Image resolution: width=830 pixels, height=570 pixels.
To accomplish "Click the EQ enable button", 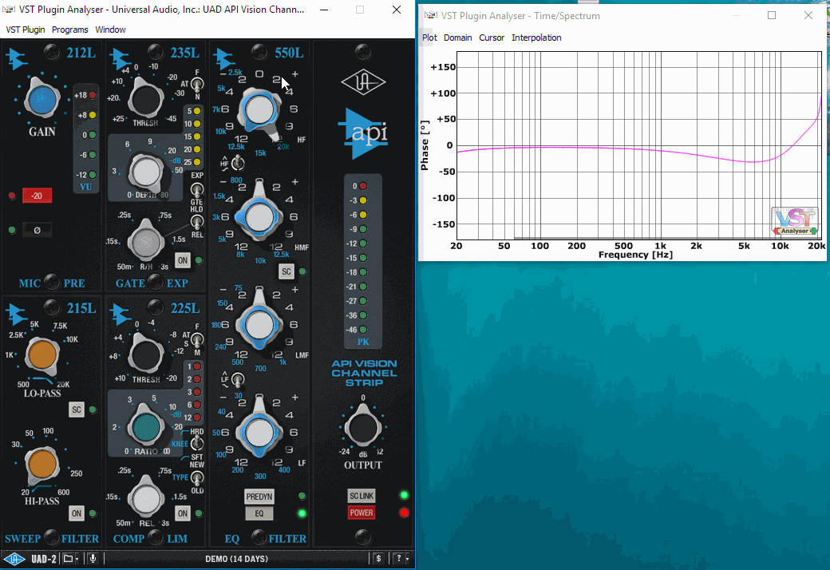I will pos(259,513).
